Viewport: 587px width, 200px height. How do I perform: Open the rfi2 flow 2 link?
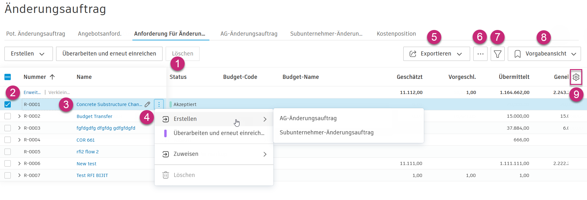(x=87, y=152)
